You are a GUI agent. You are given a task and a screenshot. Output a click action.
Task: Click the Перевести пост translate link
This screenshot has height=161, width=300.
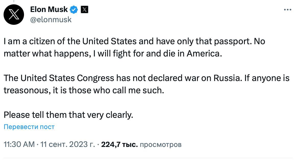[x=29, y=127]
